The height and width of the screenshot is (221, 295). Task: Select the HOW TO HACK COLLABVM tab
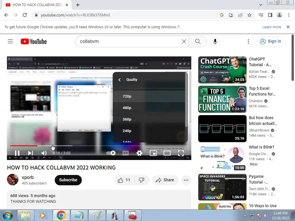[37, 5]
